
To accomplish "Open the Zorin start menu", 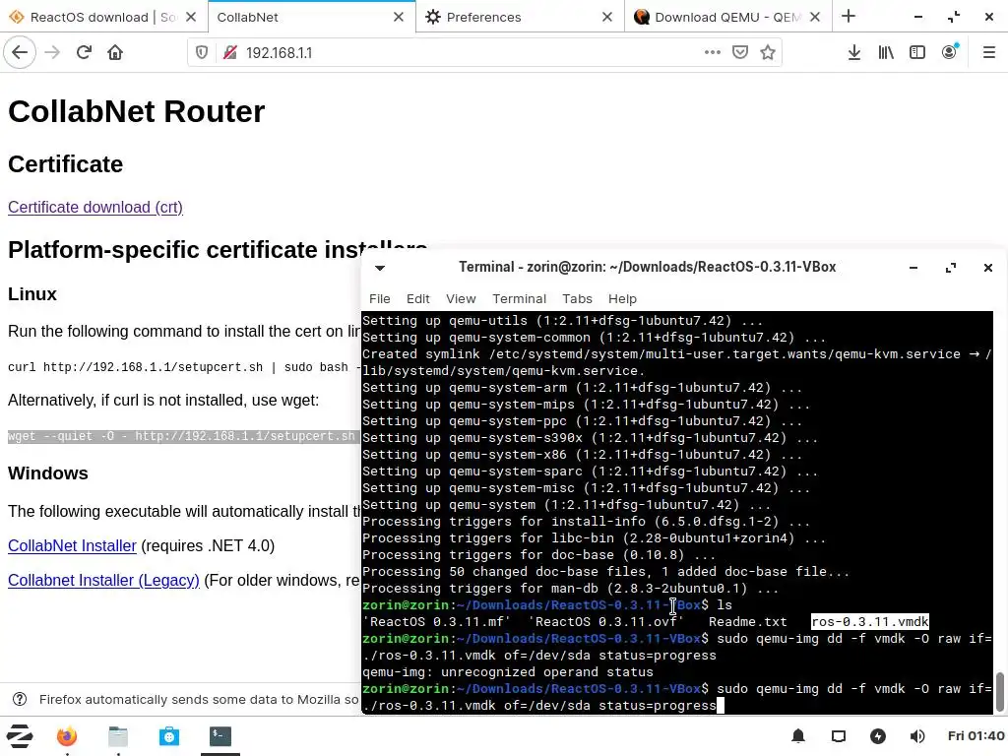I will [20, 736].
